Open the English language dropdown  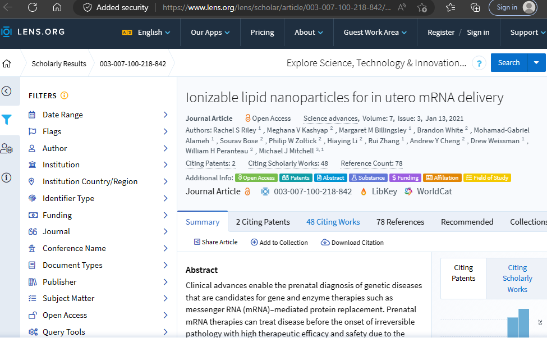click(146, 33)
